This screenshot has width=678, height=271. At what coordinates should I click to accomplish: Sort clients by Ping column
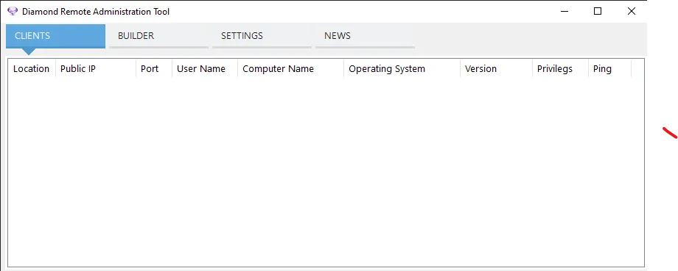click(x=609, y=69)
